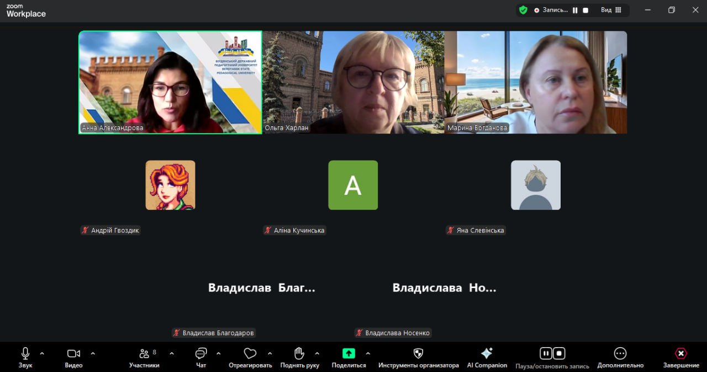Open the Вид view layout menu
This screenshot has height=372, width=707.
pos(611,10)
